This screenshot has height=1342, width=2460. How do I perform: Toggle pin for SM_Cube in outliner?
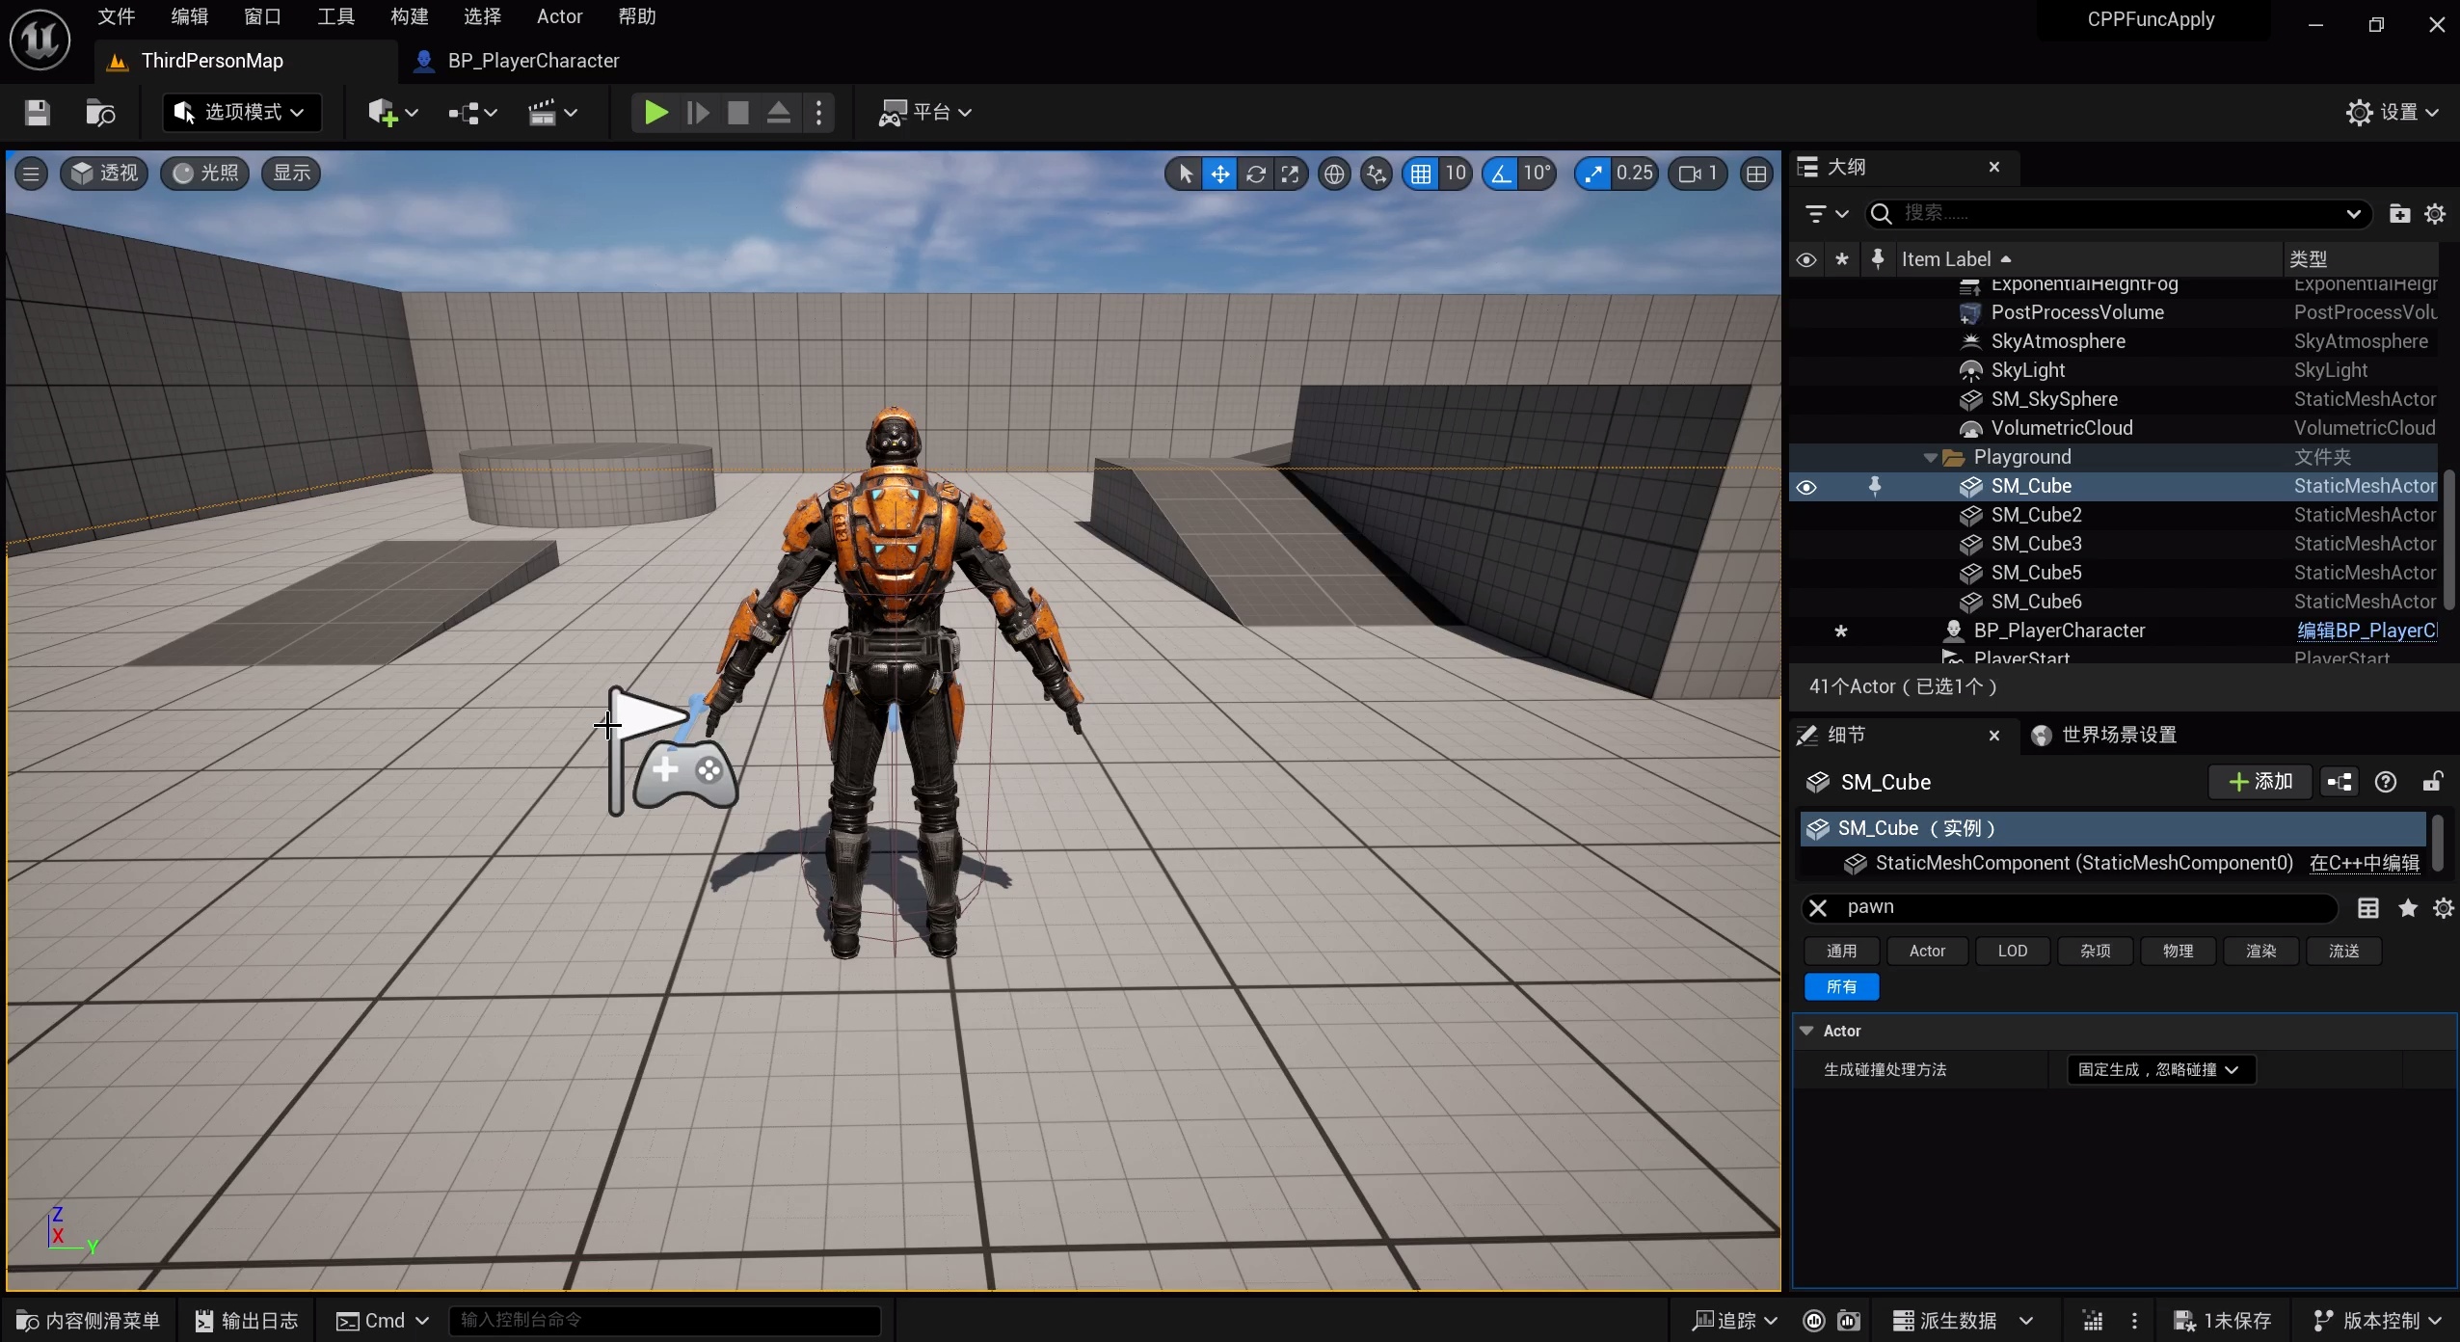(1875, 487)
